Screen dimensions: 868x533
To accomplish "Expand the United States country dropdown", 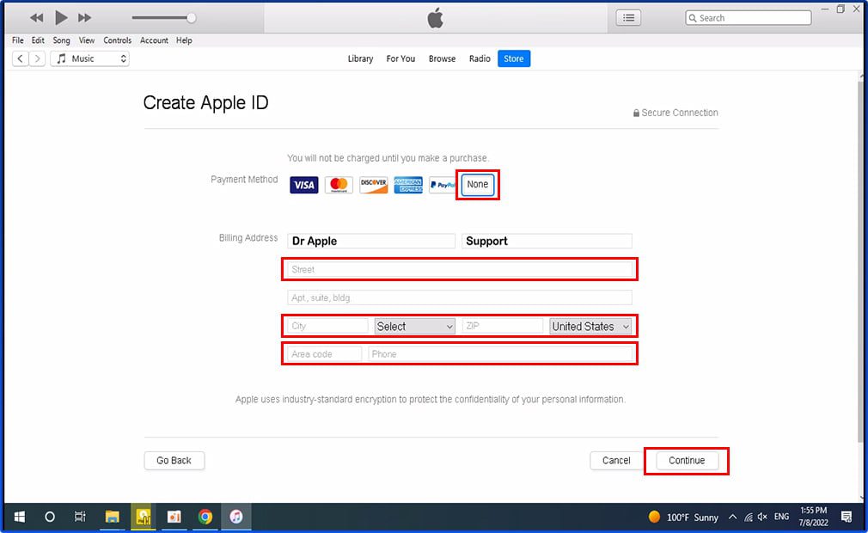I will 590,326.
